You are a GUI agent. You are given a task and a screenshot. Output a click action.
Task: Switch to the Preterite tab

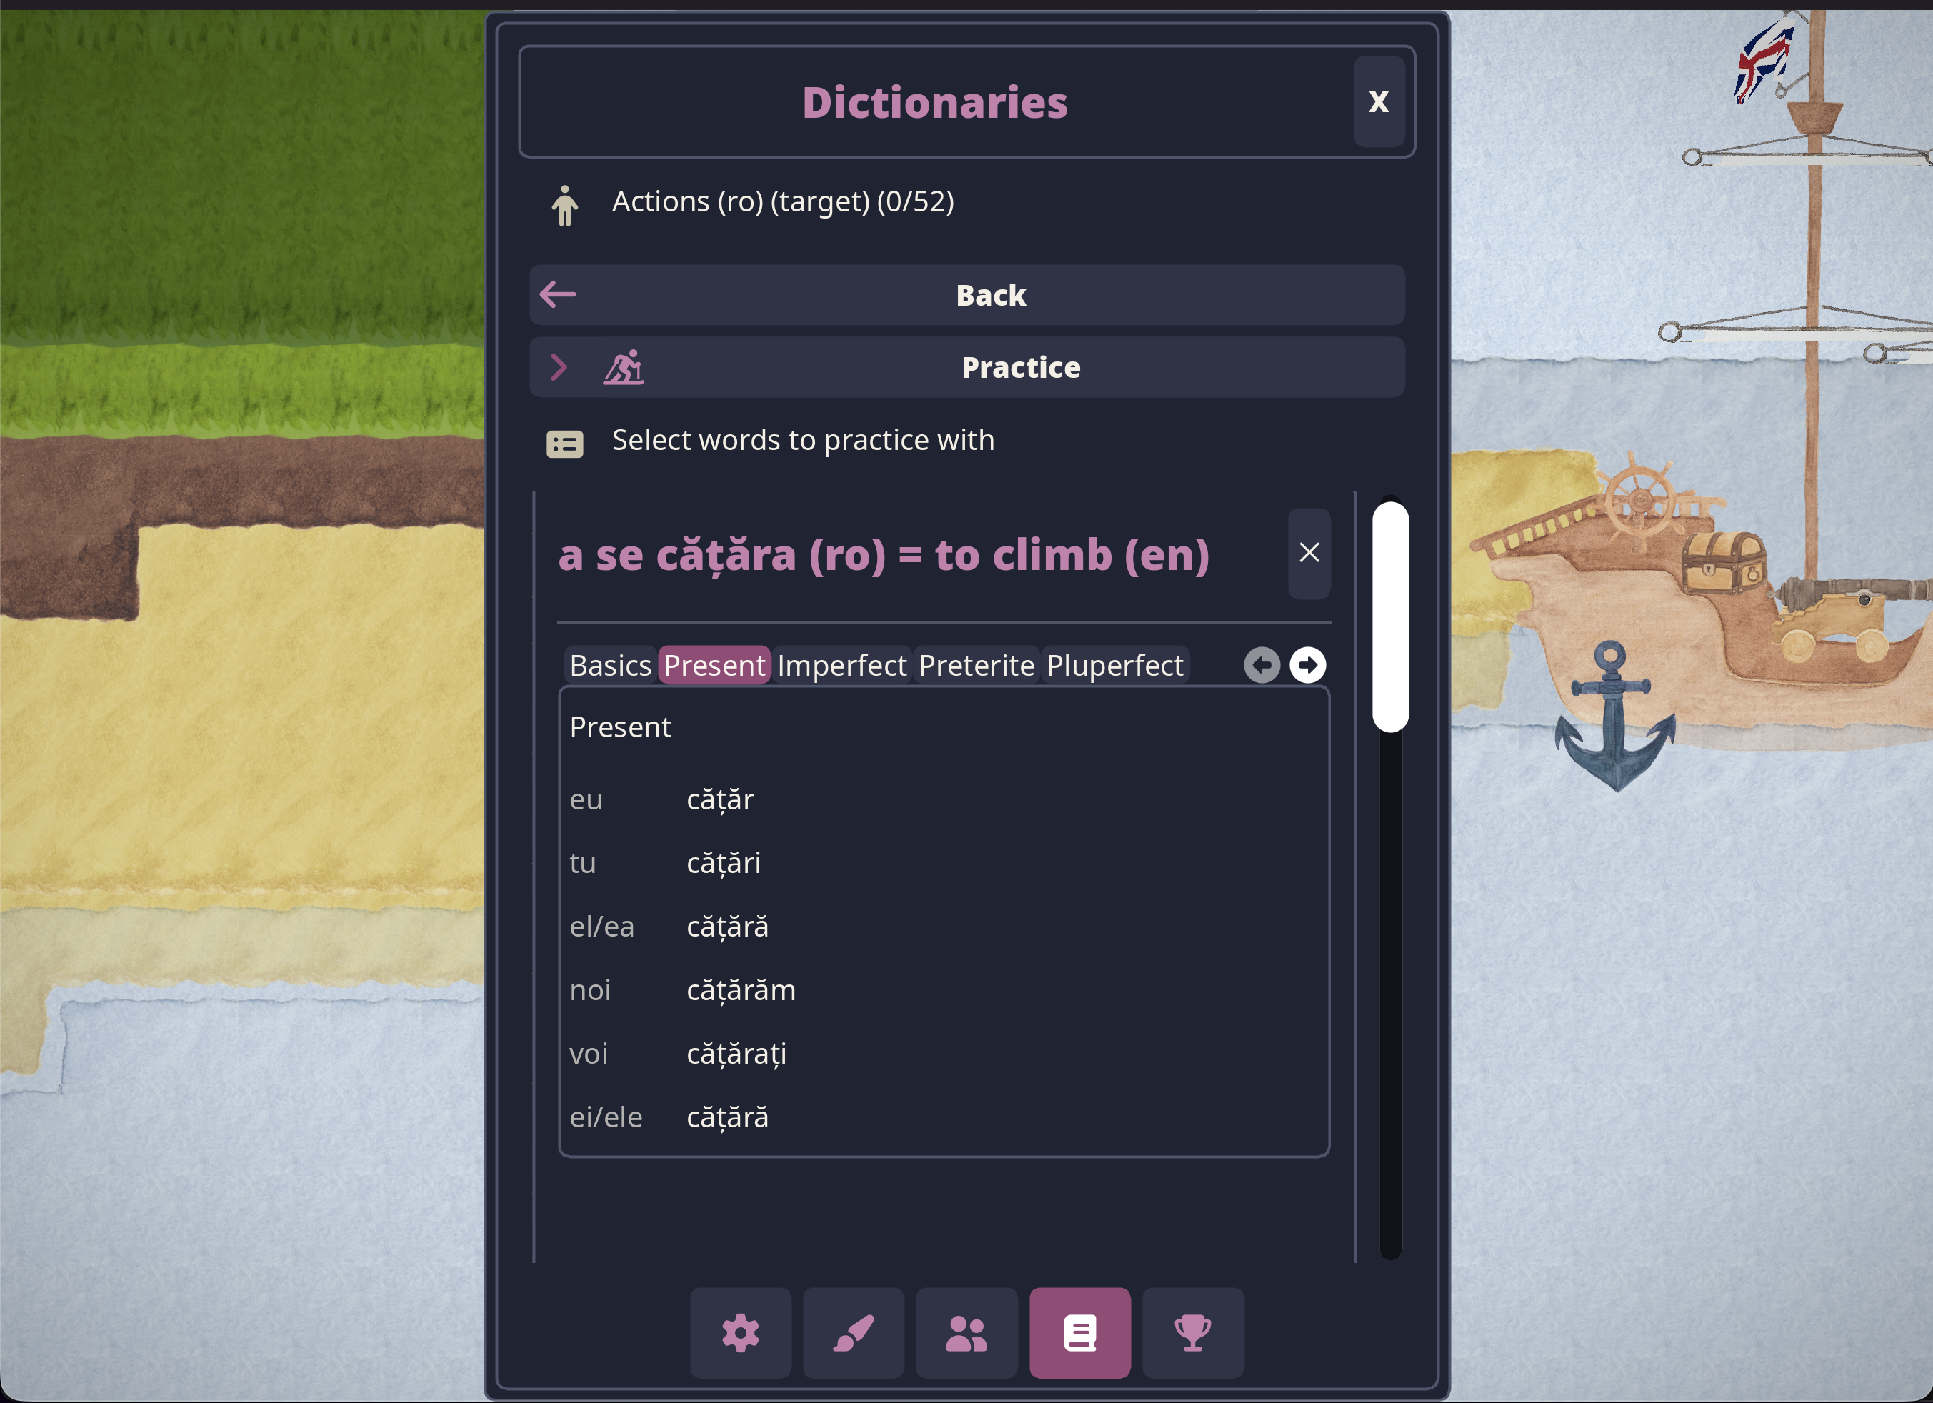pos(976,665)
